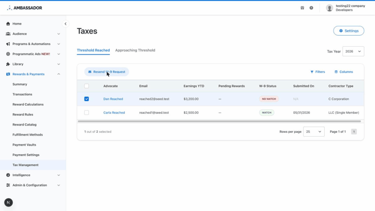Open the Rows per page dropdown
This screenshot has width=375, height=211.
313,132
